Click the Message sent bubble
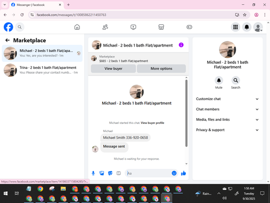Viewport: 270px width, 203px height. [x=114, y=147]
